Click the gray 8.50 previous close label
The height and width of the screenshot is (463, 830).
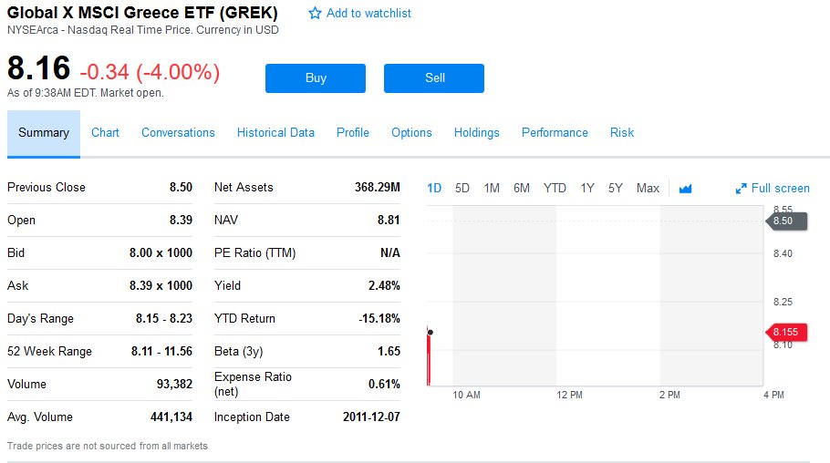tap(786, 221)
